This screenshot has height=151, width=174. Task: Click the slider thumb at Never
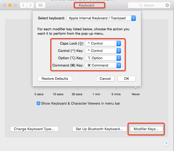(x=136, y=88)
